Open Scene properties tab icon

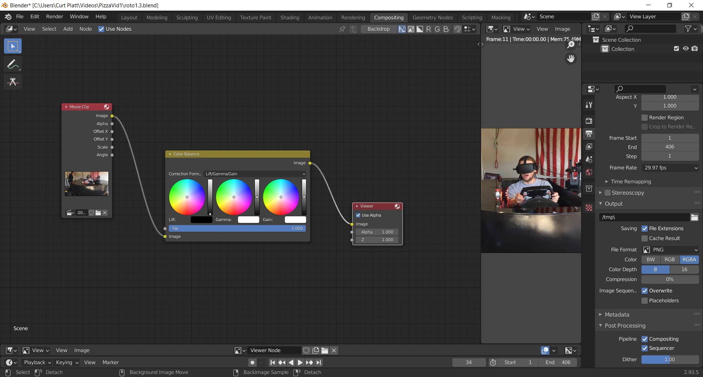point(589,159)
